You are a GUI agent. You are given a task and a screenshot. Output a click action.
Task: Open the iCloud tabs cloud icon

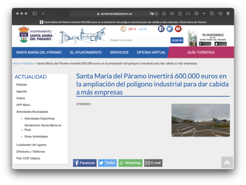[188, 14]
